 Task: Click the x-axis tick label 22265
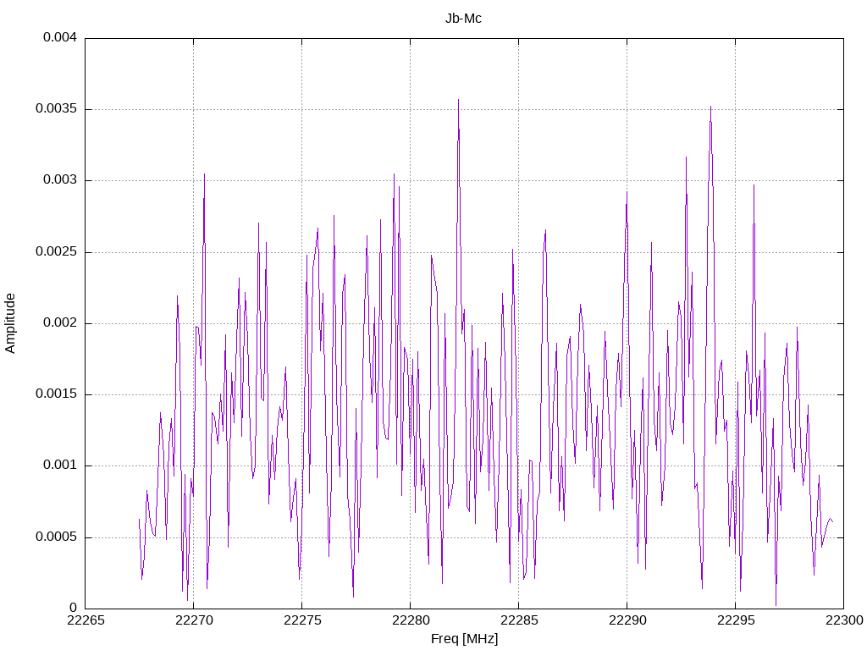click(86, 620)
